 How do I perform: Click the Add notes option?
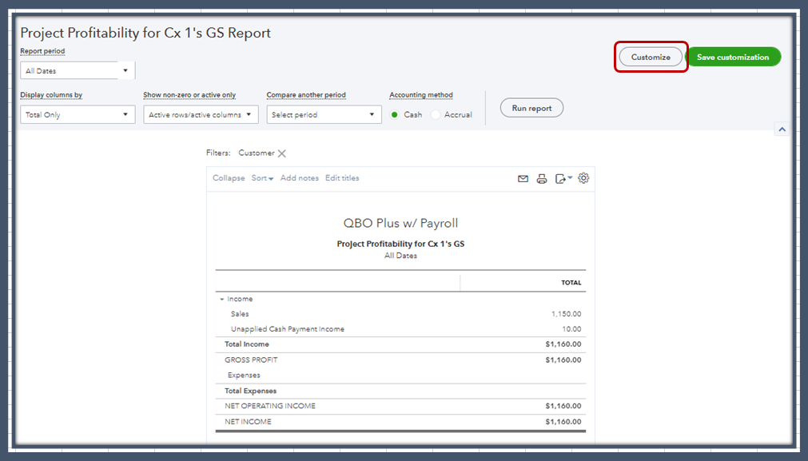(299, 177)
